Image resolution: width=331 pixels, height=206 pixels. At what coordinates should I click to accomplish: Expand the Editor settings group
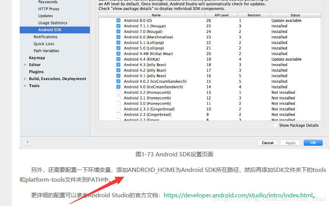click(x=25, y=65)
